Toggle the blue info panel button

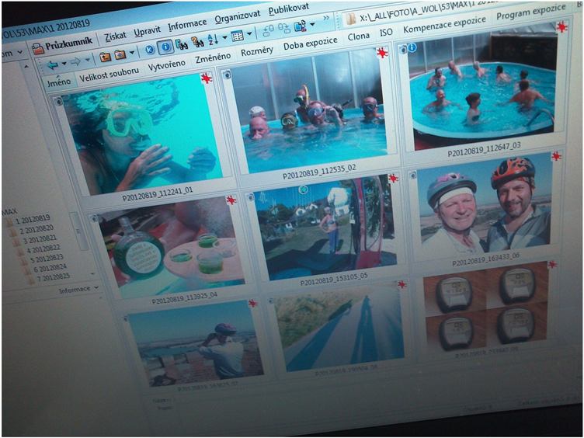(x=165, y=47)
